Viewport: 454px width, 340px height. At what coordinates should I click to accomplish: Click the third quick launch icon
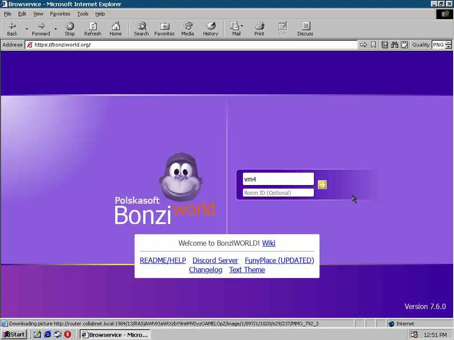tap(58, 335)
